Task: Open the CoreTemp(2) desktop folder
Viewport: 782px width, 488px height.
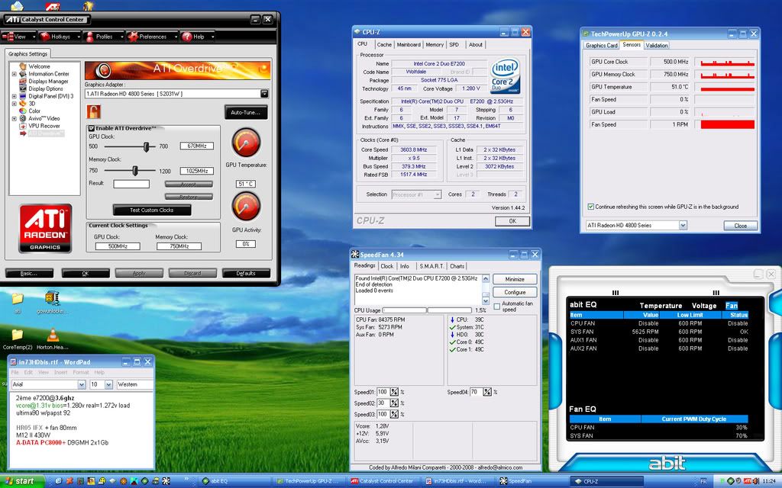Action: click(x=17, y=335)
